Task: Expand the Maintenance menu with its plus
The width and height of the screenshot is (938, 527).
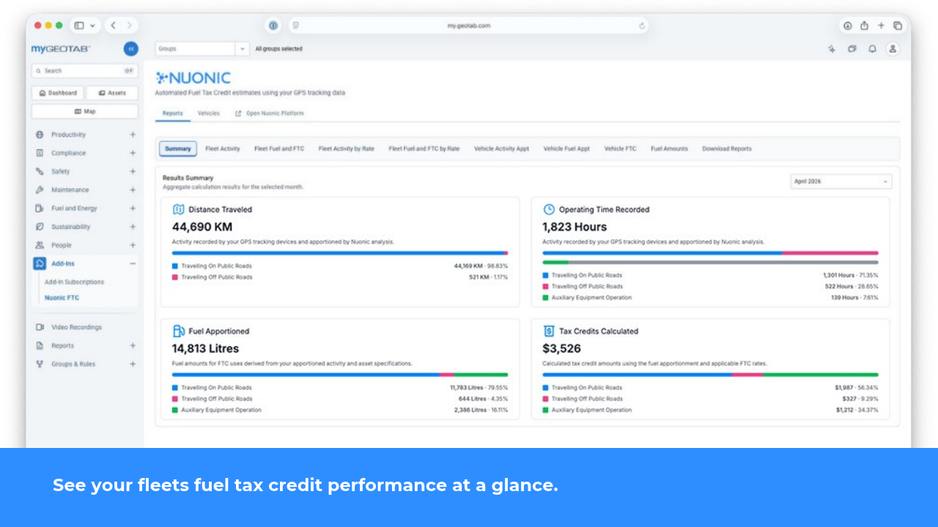Action: pyautogui.click(x=133, y=190)
